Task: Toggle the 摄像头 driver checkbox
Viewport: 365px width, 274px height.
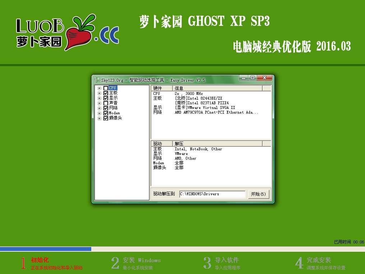Action: (106, 118)
